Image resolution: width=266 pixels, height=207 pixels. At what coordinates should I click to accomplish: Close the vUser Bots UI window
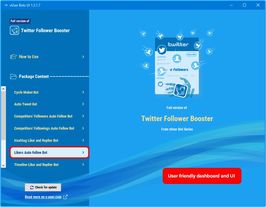pos(258,5)
